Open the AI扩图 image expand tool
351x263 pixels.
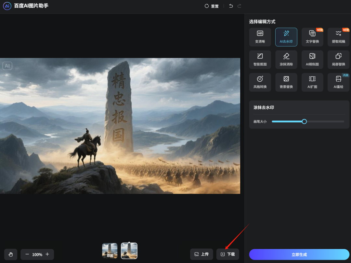pyautogui.click(x=312, y=82)
